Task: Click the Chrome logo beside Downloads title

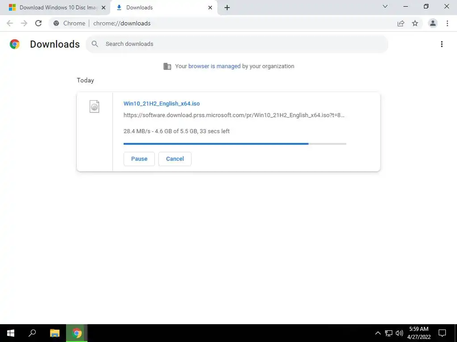Action: point(15,44)
